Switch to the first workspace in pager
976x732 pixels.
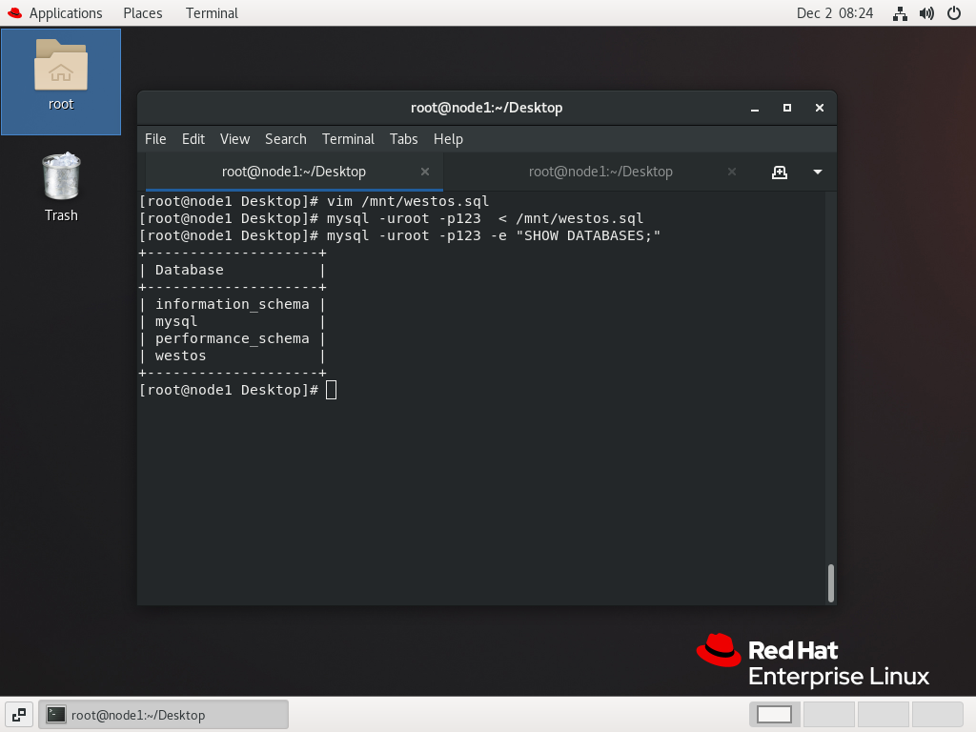click(x=774, y=715)
